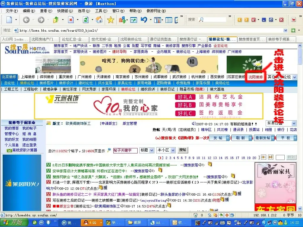The width and height of the screenshot is (303, 227).
Task: Click the blue minimize tab window icon
Action: pos(264,20)
